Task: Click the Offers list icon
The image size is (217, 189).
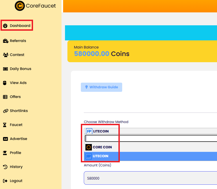Action: pyautogui.click(x=5, y=97)
